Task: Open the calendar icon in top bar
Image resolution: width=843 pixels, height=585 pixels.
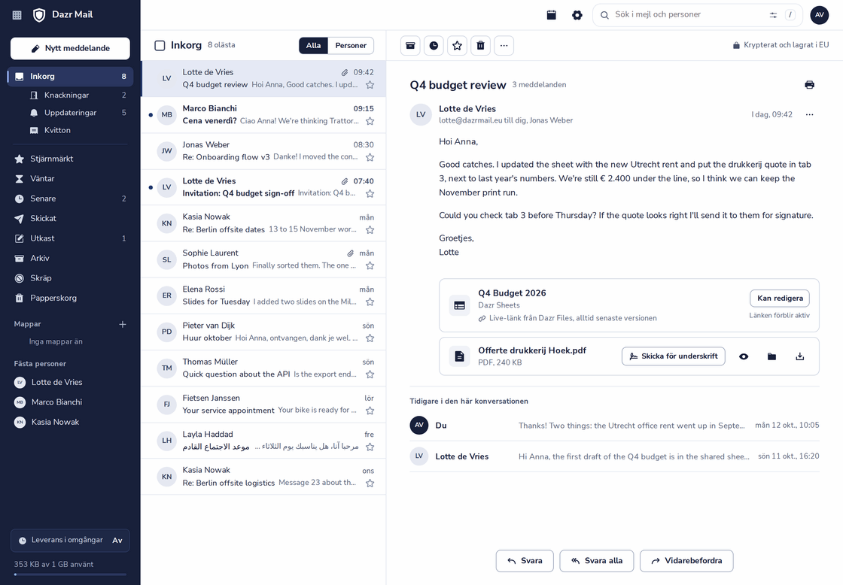Action: [551, 15]
